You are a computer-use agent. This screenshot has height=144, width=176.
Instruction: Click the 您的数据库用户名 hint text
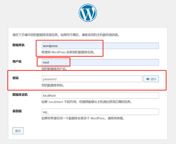click(x=54, y=69)
